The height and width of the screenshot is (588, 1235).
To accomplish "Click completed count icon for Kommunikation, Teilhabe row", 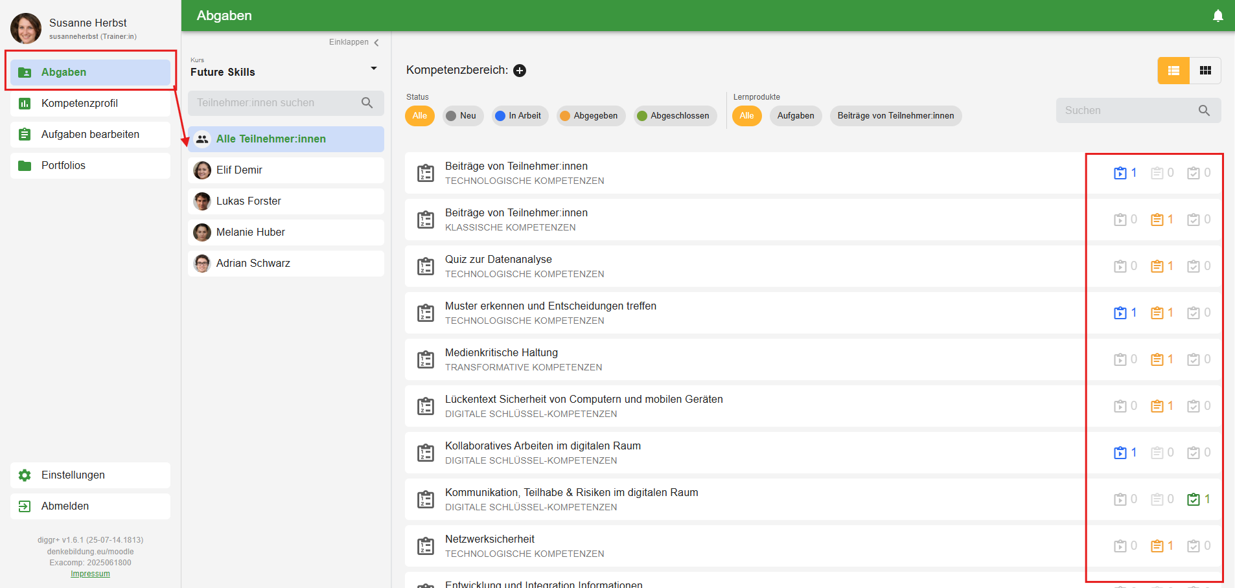I will 1194,500.
